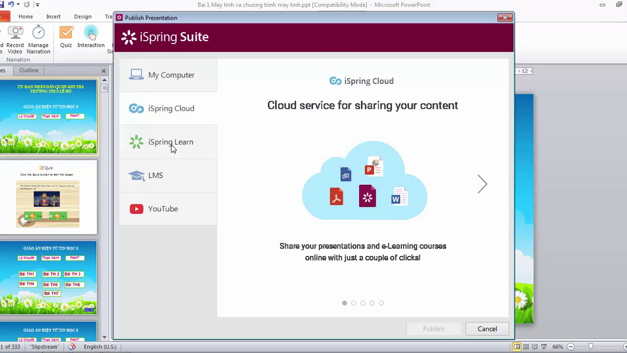Click PowerPoint icon in the cloud illustration
This screenshot has width=627, height=353.
pyautogui.click(x=373, y=167)
